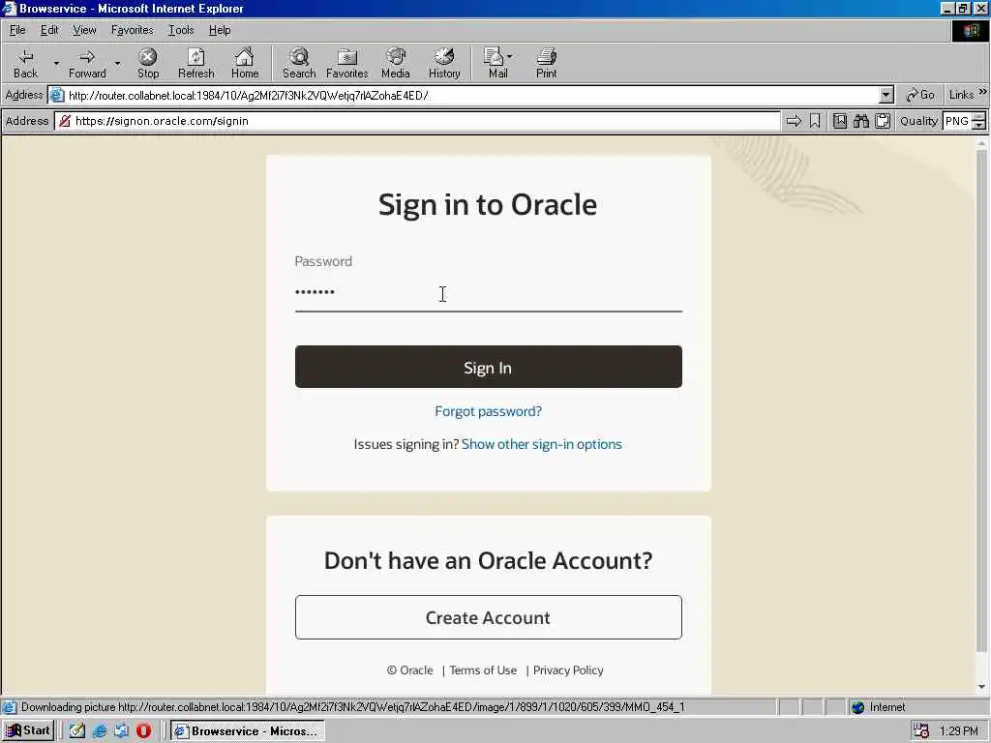Image resolution: width=991 pixels, height=743 pixels.
Task: Go to the Home page
Action: tap(245, 63)
